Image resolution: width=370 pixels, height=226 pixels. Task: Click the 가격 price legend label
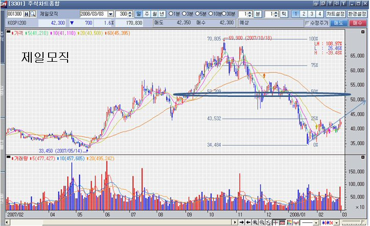18,33
